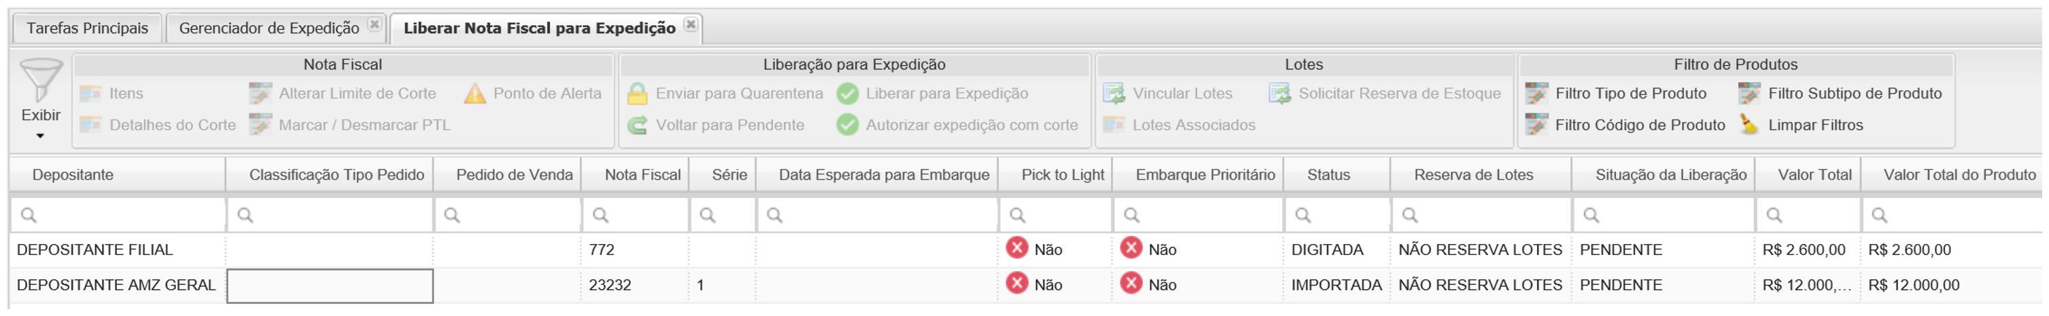The height and width of the screenshot is (316, 2049).
Task: Click the Vincular Lotes icon
Action: (x=1114, y=94)
